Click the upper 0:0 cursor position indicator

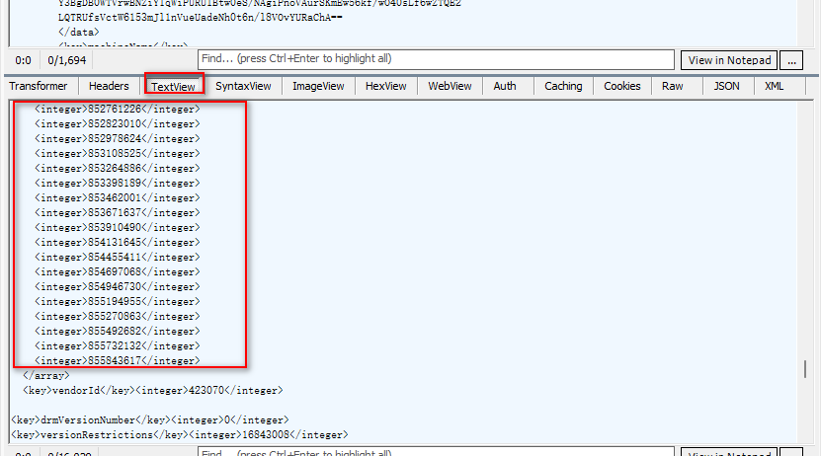coord(23,60)
